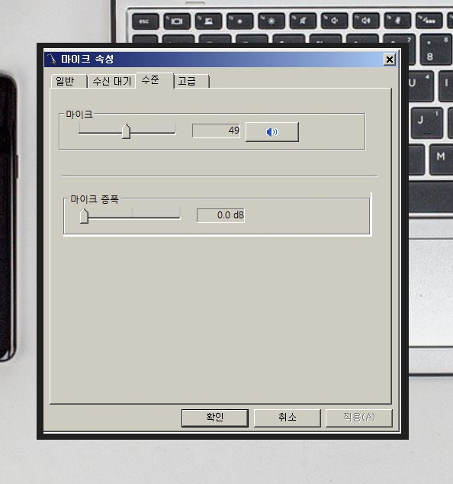Click the 마이크 증폭 group label
Screen dimensions: 453x484
[x=95, y=199]
